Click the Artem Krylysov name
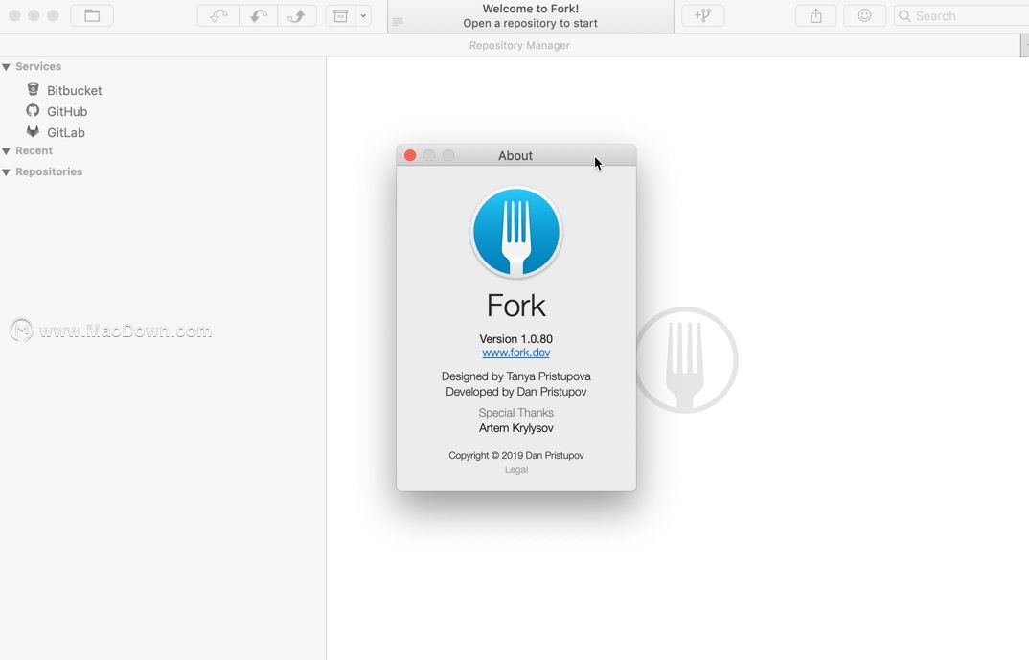Screen dimensions: 1029x660 (x=515, y=428)
